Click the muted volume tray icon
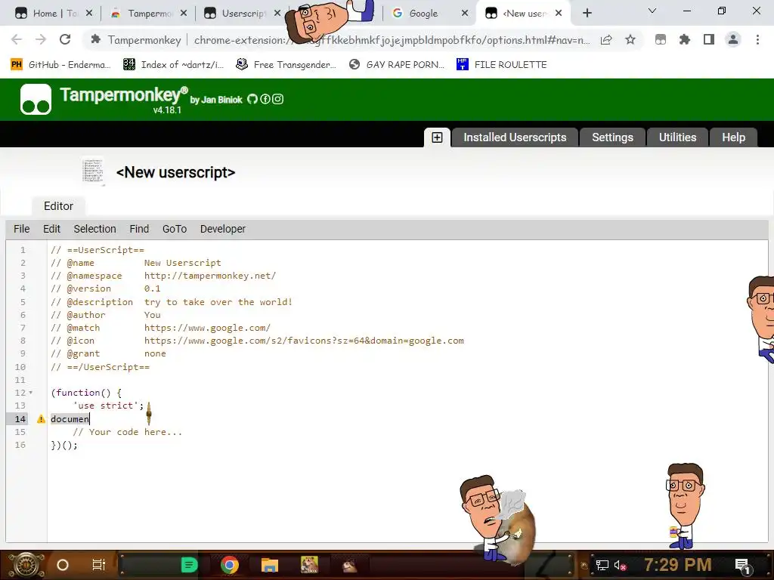 pyautogui.click(x=621, y=565)
